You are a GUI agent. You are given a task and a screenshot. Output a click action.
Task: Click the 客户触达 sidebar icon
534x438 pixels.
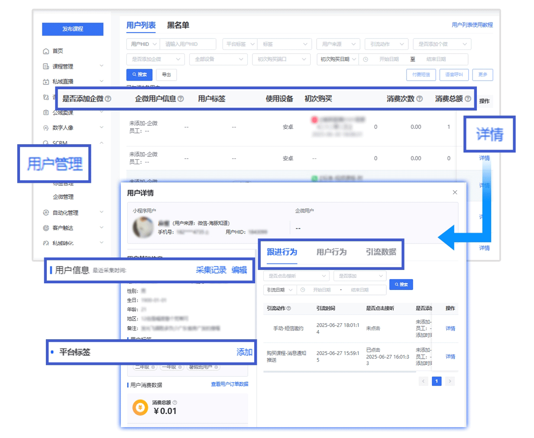coord(46,228)
